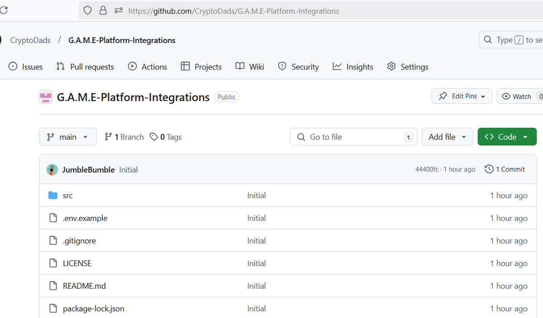This screenshot has width=543, height=318.
Task: Open the README.md file
Action: tap(84, 286)
